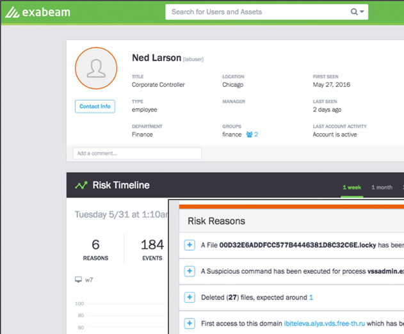Open the ibiteleva.alya.vds.free-th.ru domain link
This screenshot has height=334, width=404.
(x=325, y=323)
